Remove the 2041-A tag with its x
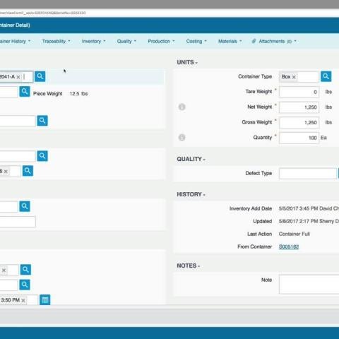 click(18, 77)
